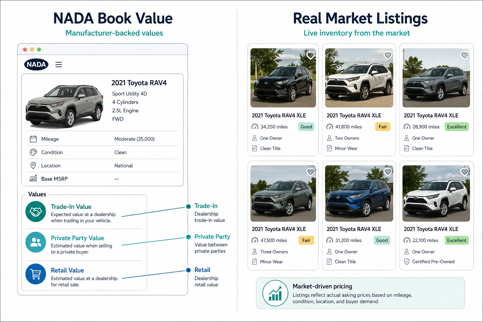Click the Trade-In callout label outside the NADA window
483x322 pixels.
(x=206, y=206)
